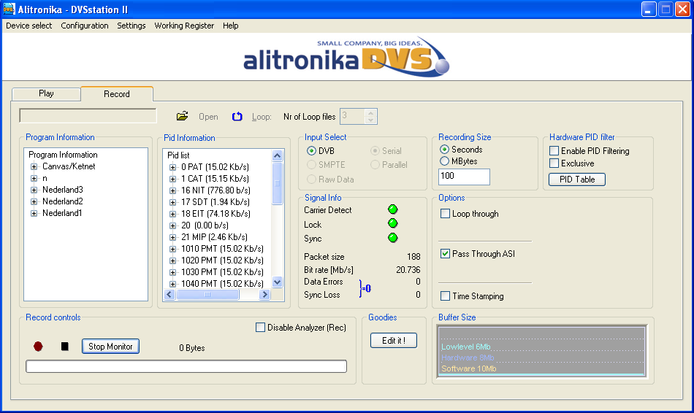Switch to the Play tab
Viewport: 694px width, 413px height.
[46, 93]
